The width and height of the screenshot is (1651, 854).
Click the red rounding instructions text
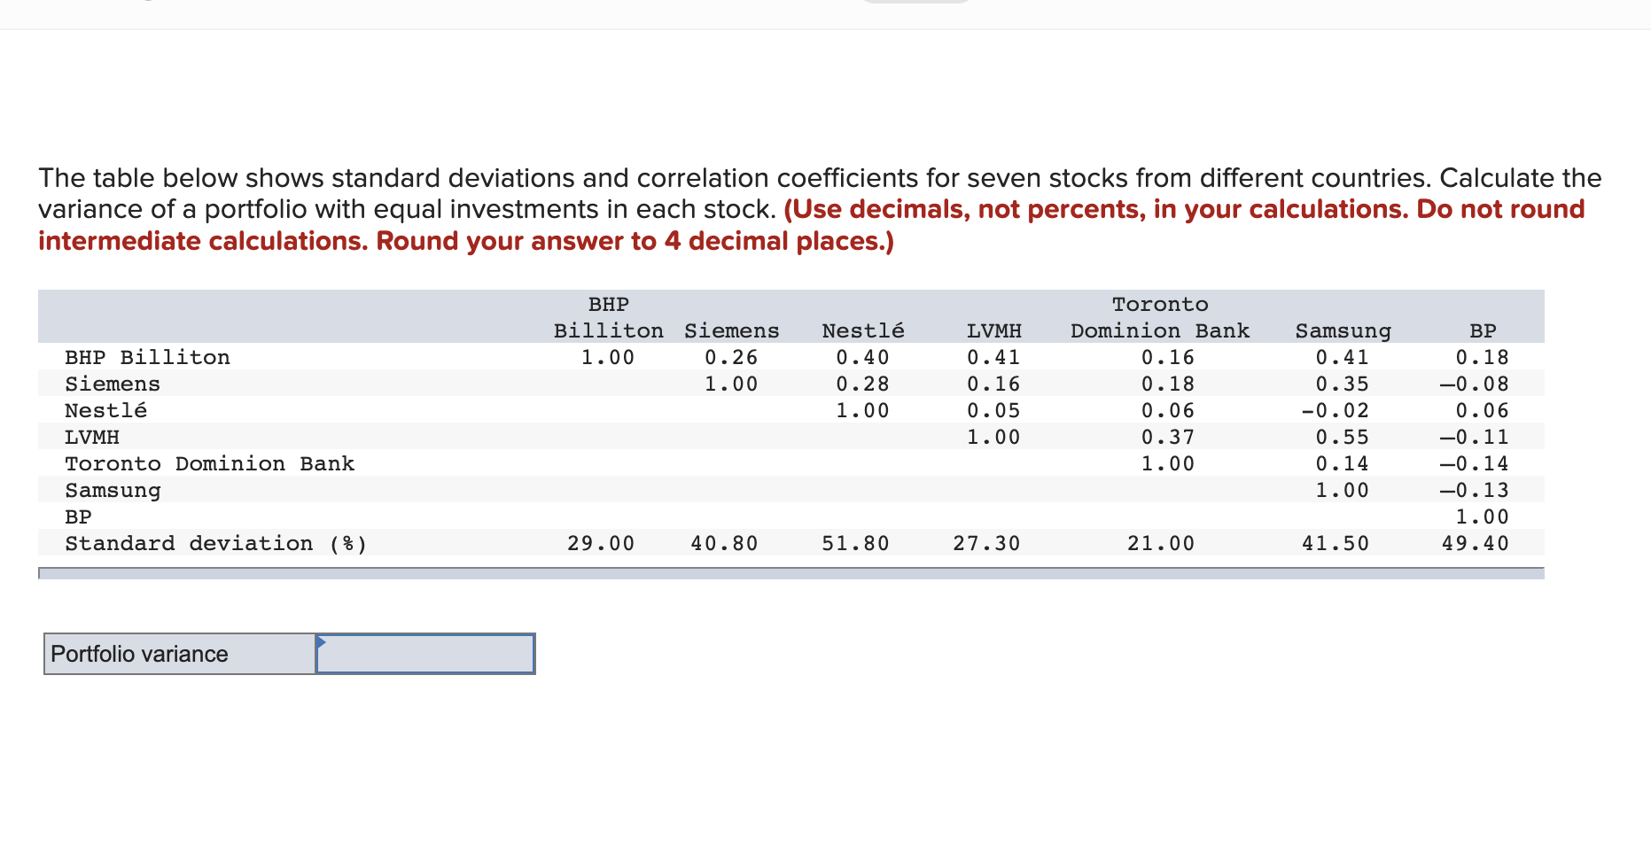(x=812, y=225)
